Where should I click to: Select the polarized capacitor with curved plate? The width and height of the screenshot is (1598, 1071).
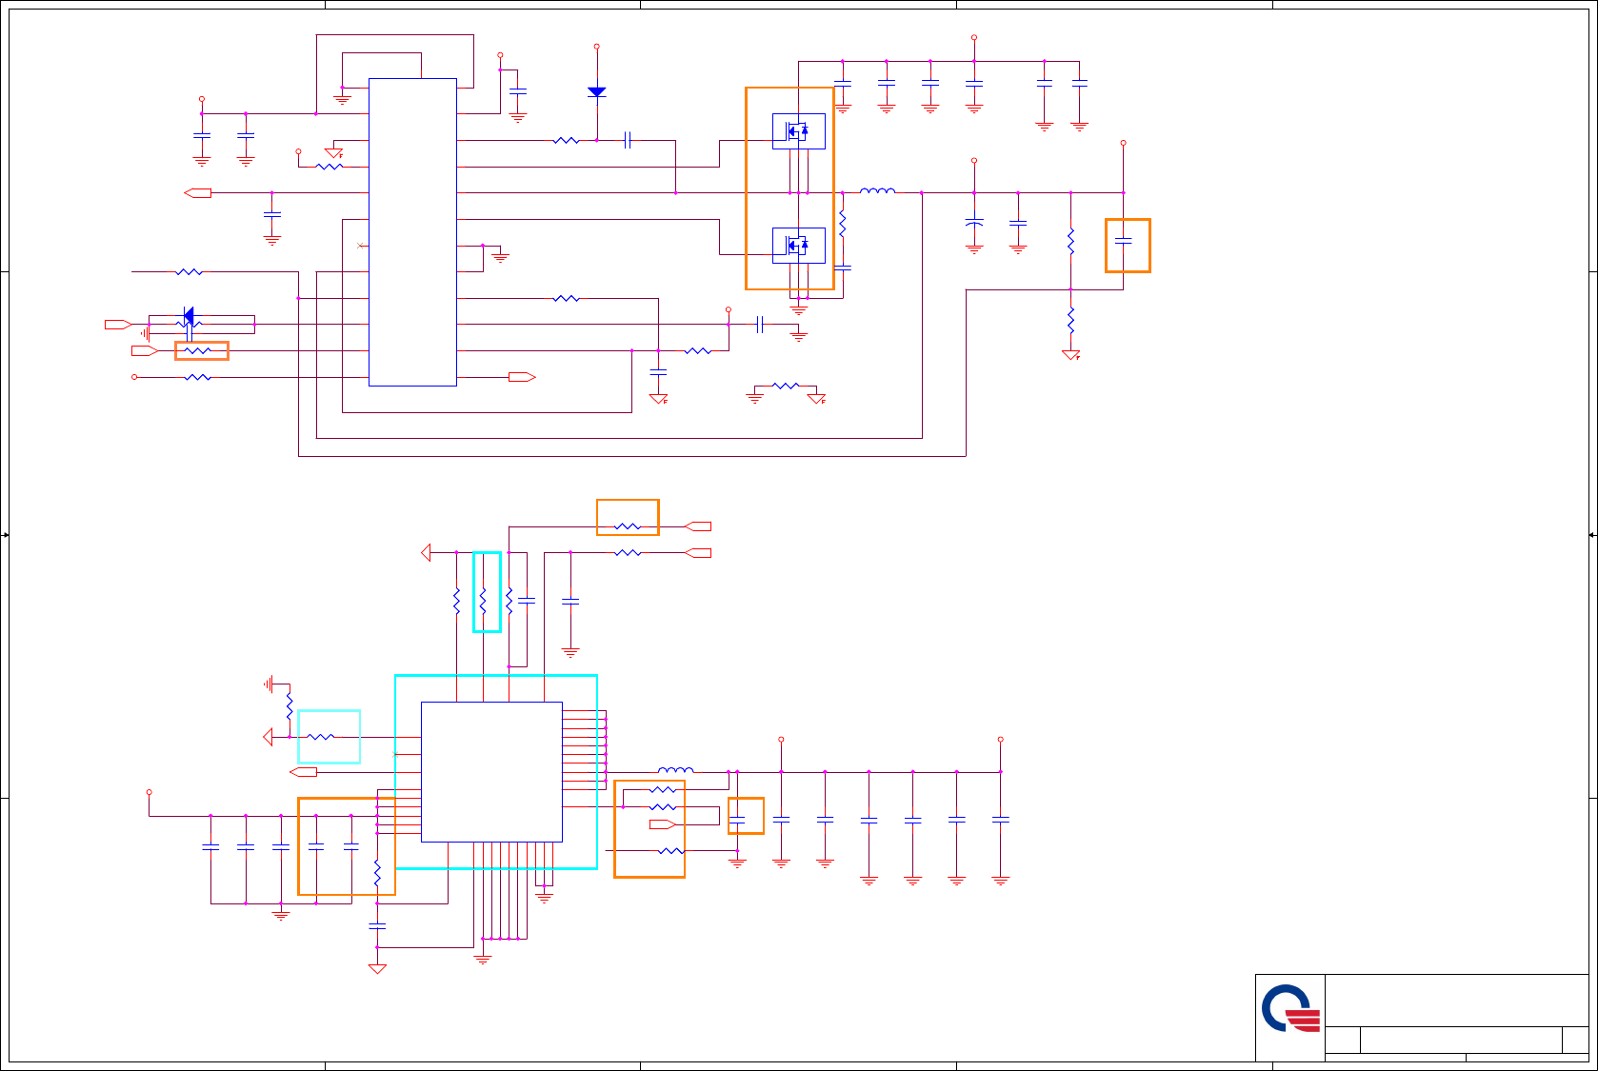coord(973,223)
